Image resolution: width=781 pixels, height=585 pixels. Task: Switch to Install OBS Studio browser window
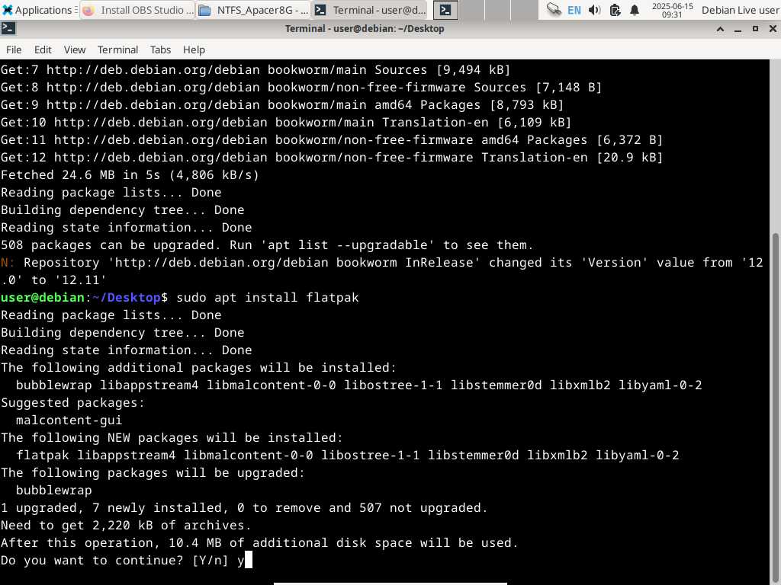[137, 10]
